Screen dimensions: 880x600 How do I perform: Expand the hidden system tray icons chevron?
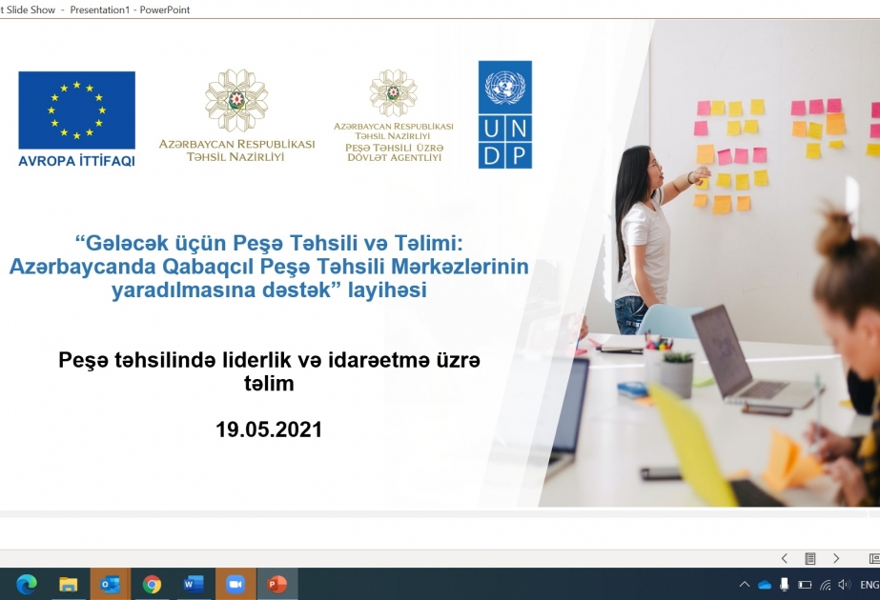tap(745, 585)
